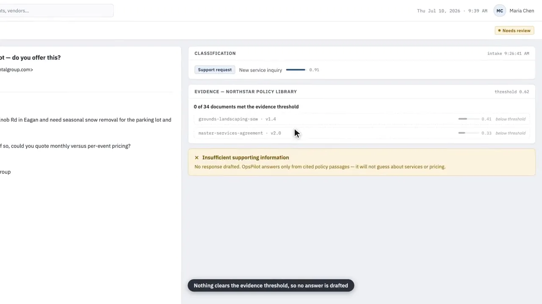Click the email subject ending 'do you offer this?'
Image resolution: width=542 pixels, height=304 pixels.
point(30,57)
